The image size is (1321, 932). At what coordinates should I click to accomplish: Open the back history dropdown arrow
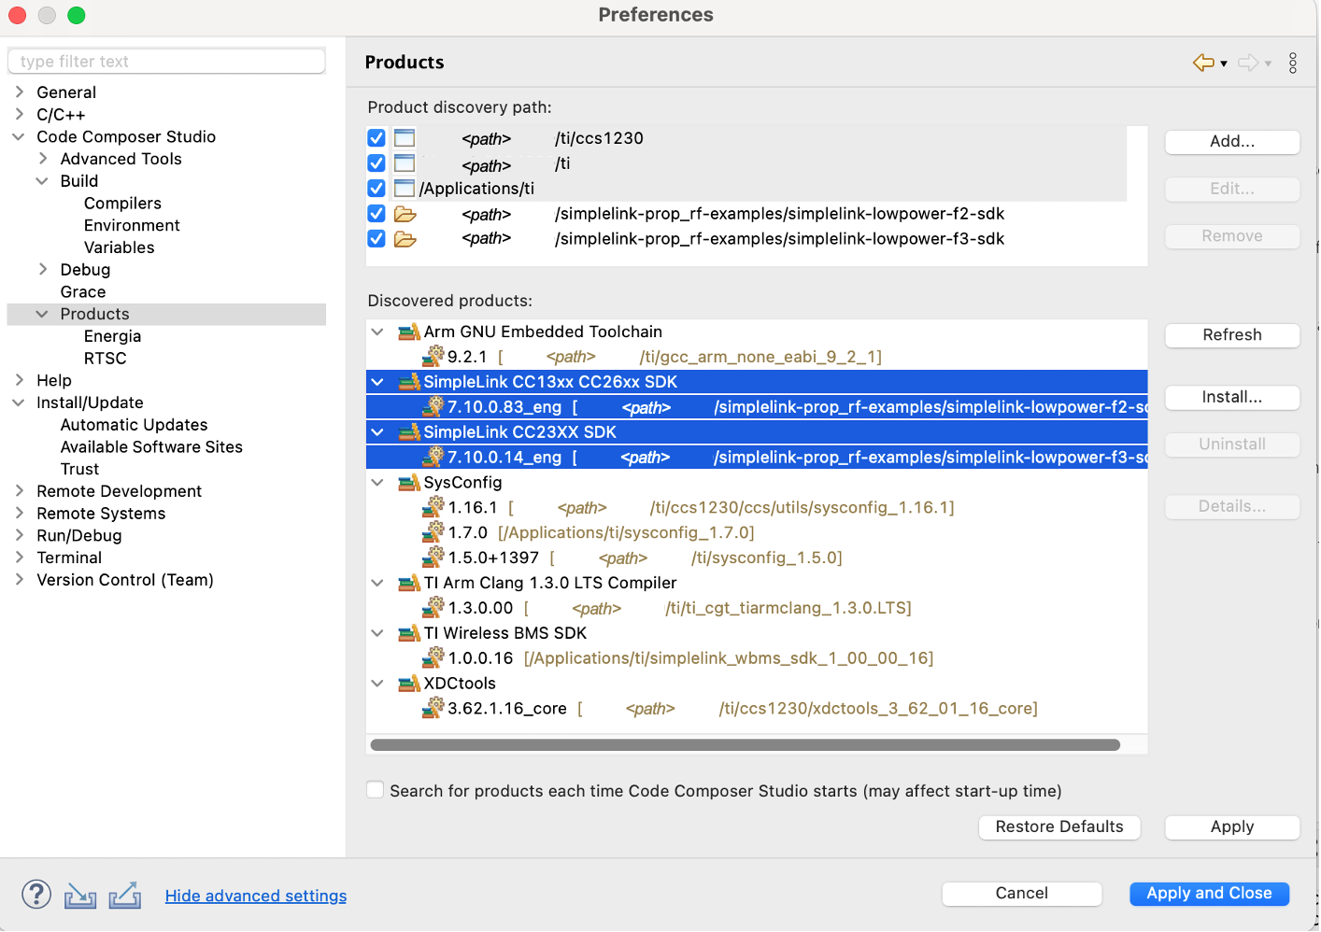1224,64
